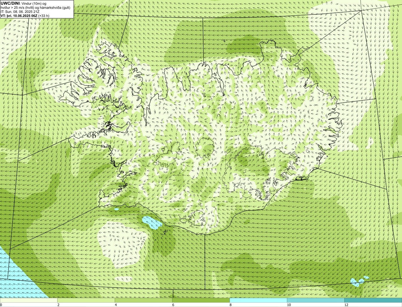
Task: Click the pale yellow 0–2 colorbar segment
Action: [x=29, y=300]
